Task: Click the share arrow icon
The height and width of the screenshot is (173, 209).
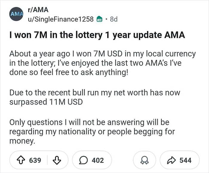Action: tap(171, 160)
